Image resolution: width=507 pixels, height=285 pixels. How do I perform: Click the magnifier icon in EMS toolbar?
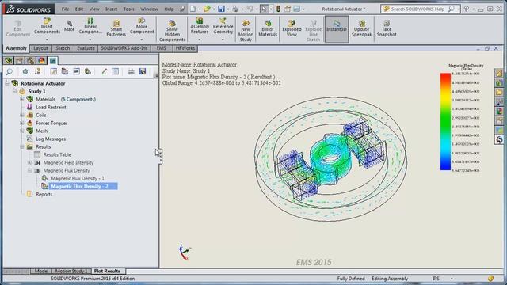tap(10, 71)
